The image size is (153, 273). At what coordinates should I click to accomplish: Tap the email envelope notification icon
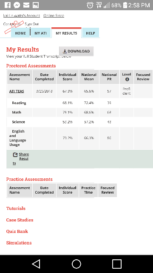[26, 5]
